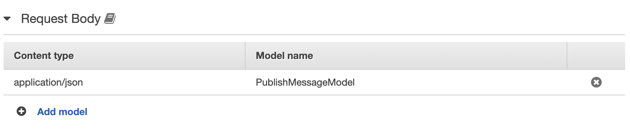Toggle the Request Body section via its arrow

(x=7, y=19)
